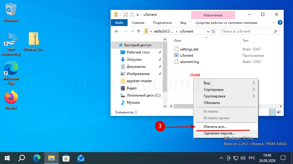The width and height of the screenshot is (293, 164).
Task: Open the Главная ribbon tab
Action: point(138,23)
